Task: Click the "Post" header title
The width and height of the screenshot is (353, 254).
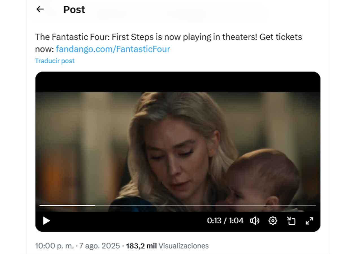Action: click(74, 10)
